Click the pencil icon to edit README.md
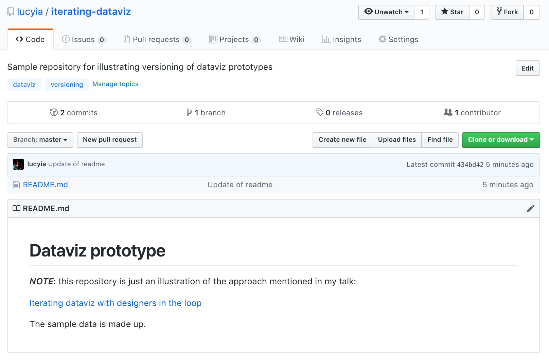Image resolution: width=549 pixels, height=361 pixels. (531, 208)
